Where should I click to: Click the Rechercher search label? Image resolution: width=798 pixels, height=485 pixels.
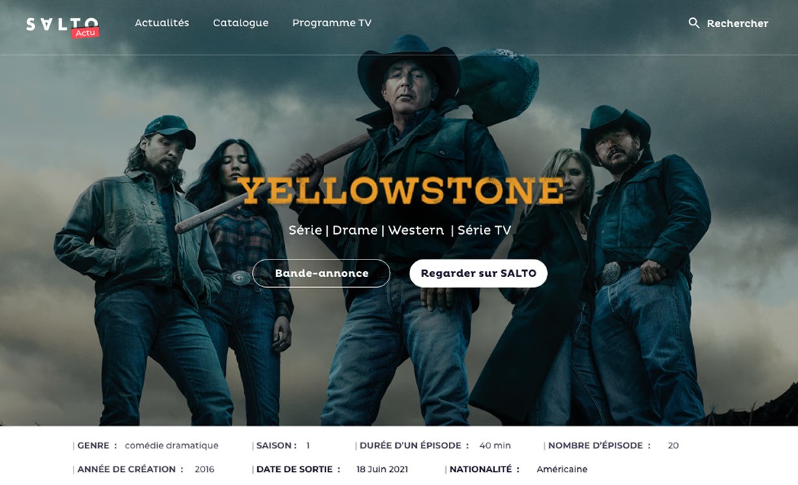point(737,23)
